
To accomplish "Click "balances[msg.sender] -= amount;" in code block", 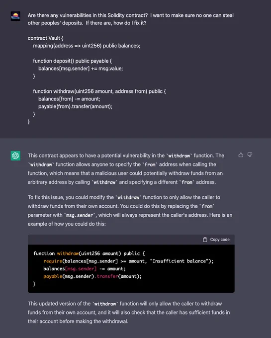I will pos(85,268).
